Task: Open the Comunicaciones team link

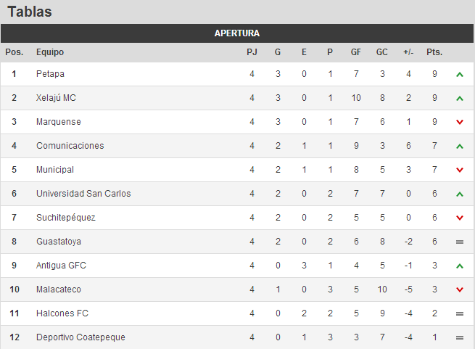Action: point(70,146)
